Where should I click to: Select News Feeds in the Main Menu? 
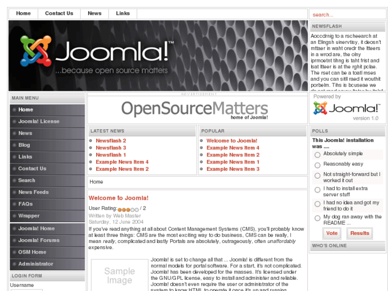[47, 192]
